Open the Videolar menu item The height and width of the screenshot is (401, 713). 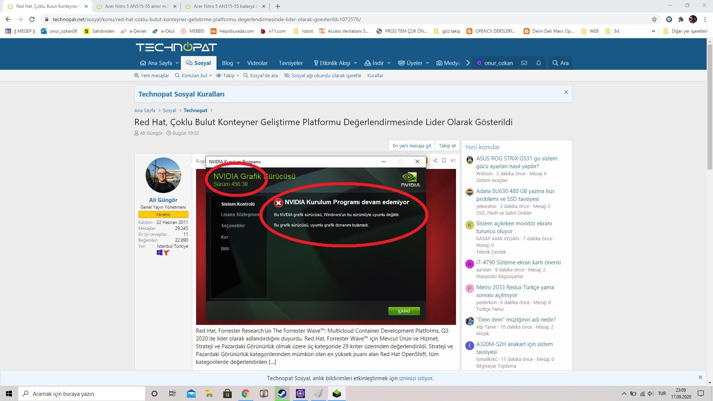pyautogui.click(x=257, y=63)
